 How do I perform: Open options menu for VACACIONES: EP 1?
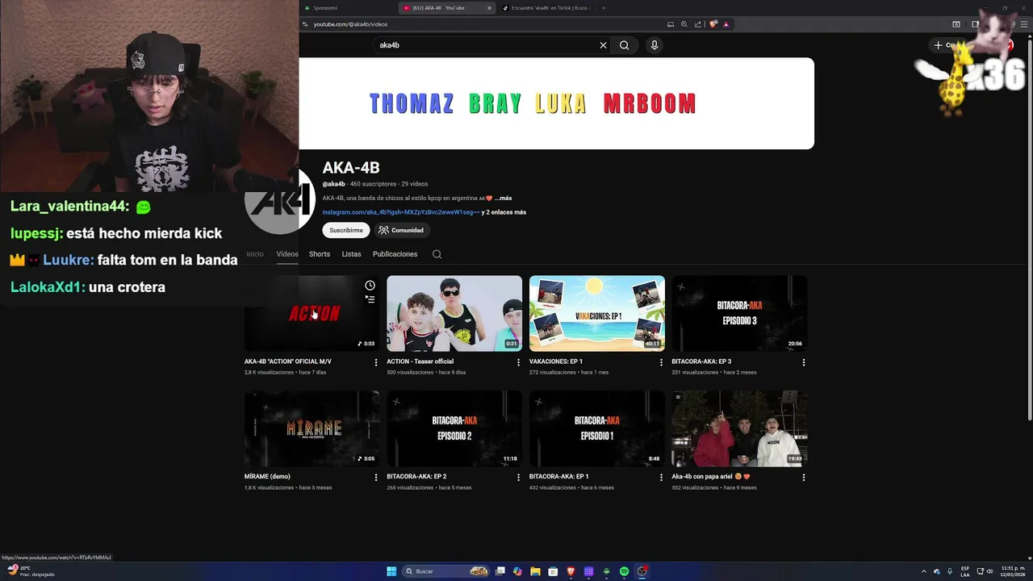coord(661,362)
